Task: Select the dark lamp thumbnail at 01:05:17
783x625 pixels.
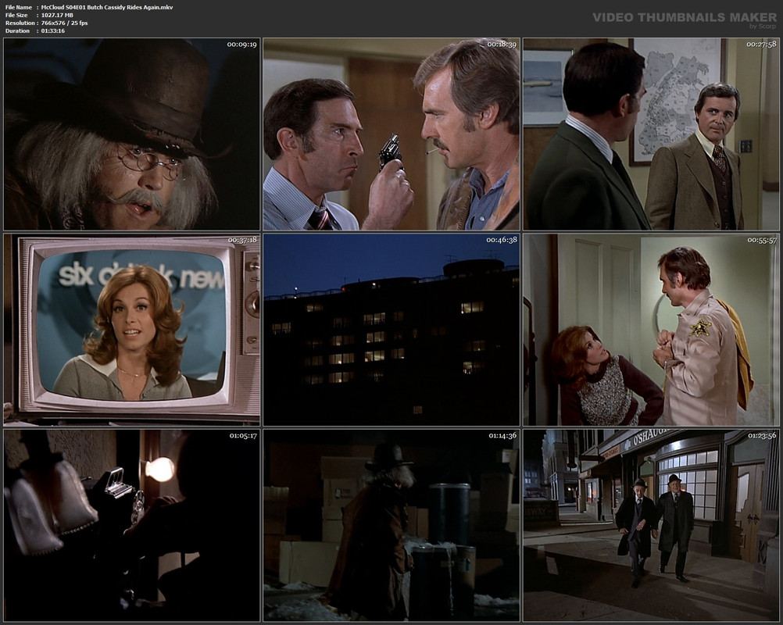Action: [132, 526]
